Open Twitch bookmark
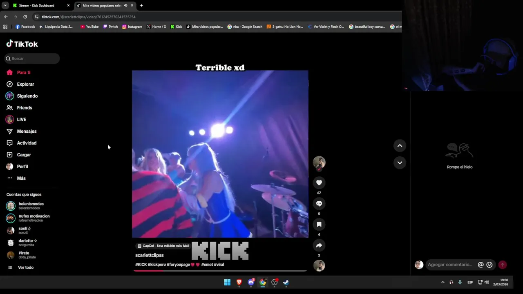 coord(110,27)
